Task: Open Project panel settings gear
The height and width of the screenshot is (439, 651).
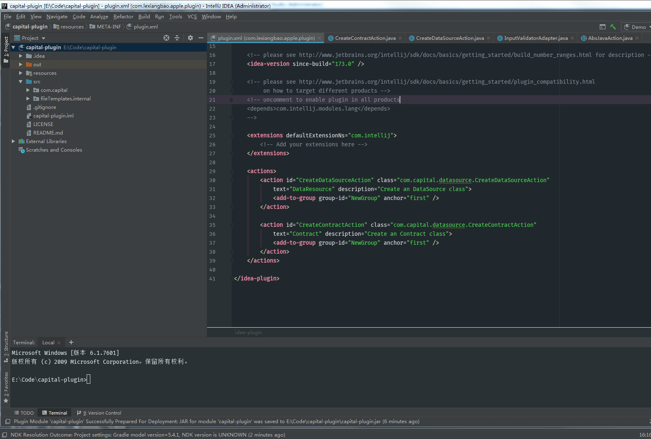Action: [x=190, y=38]
